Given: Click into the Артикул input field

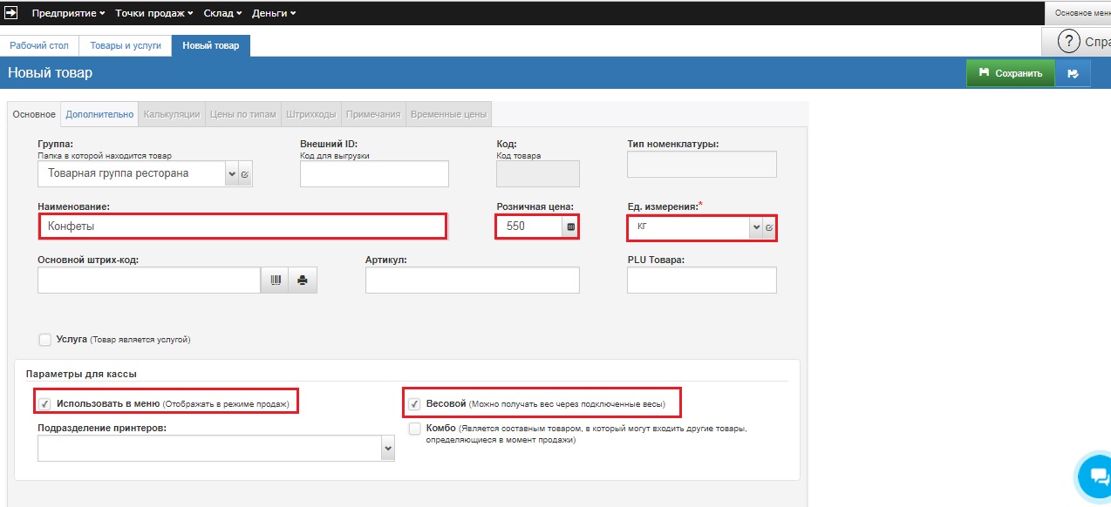Looking at the screenshot, I should click(472, 281).
